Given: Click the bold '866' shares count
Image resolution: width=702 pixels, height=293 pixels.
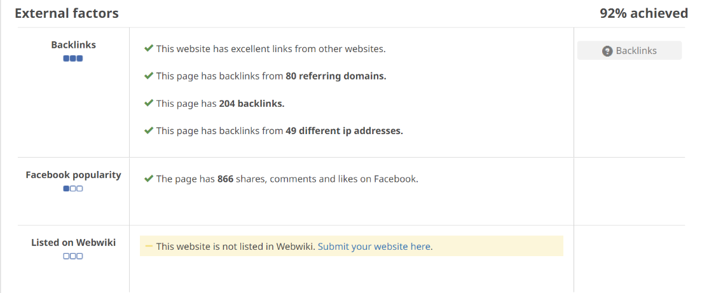Looking at the screenshot, I should point(225,179).
